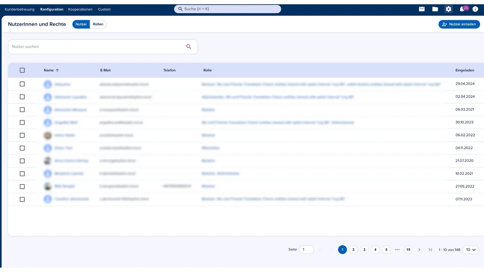Focus the Nutzer suchen input
The width and height of the screenshot is (484, 272).
[103, 47]
